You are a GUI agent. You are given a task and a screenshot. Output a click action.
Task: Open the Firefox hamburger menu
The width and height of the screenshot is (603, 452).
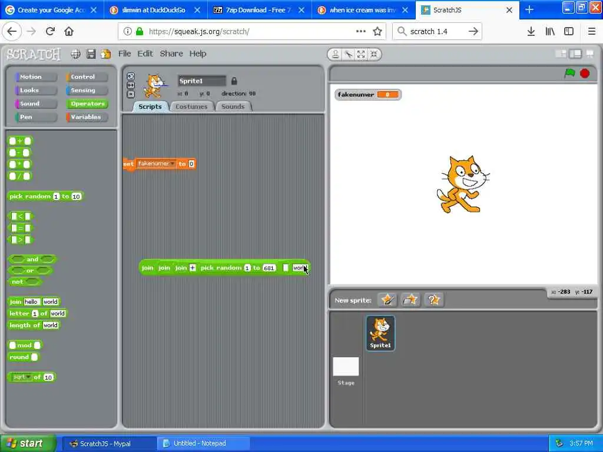click(x=591, y=31)
